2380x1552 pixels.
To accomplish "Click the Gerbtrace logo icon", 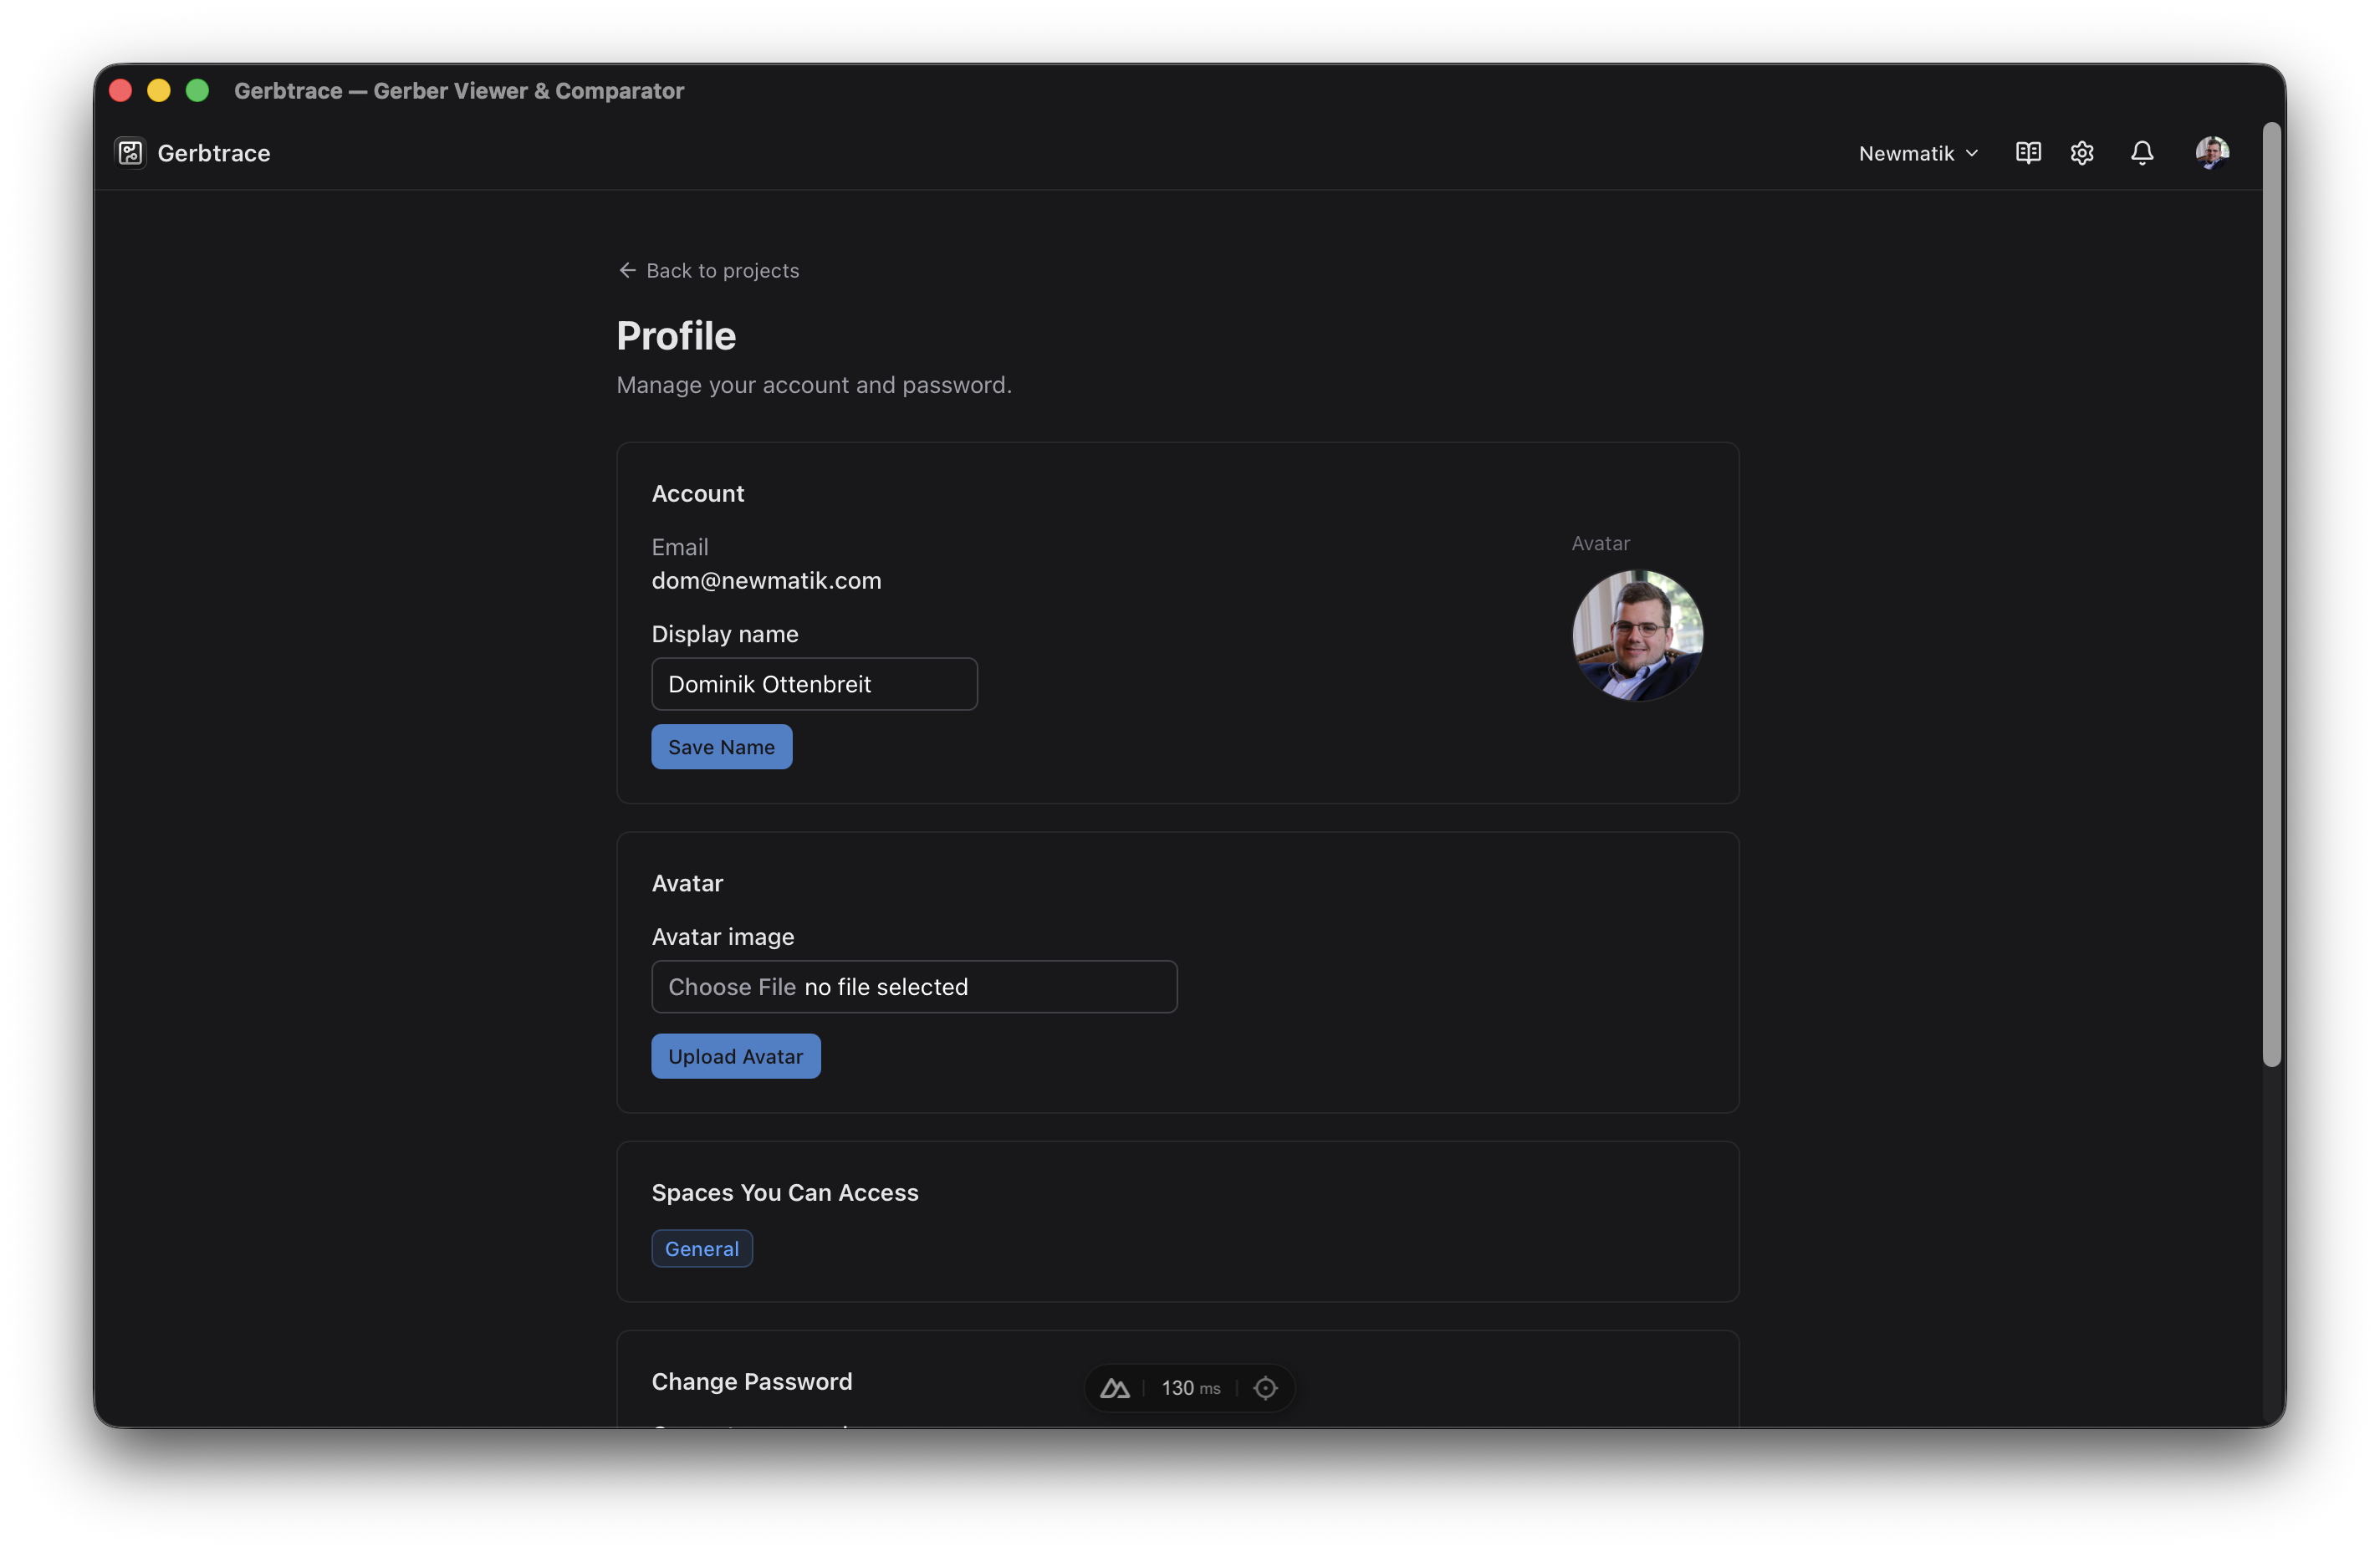I will (130, 152).
